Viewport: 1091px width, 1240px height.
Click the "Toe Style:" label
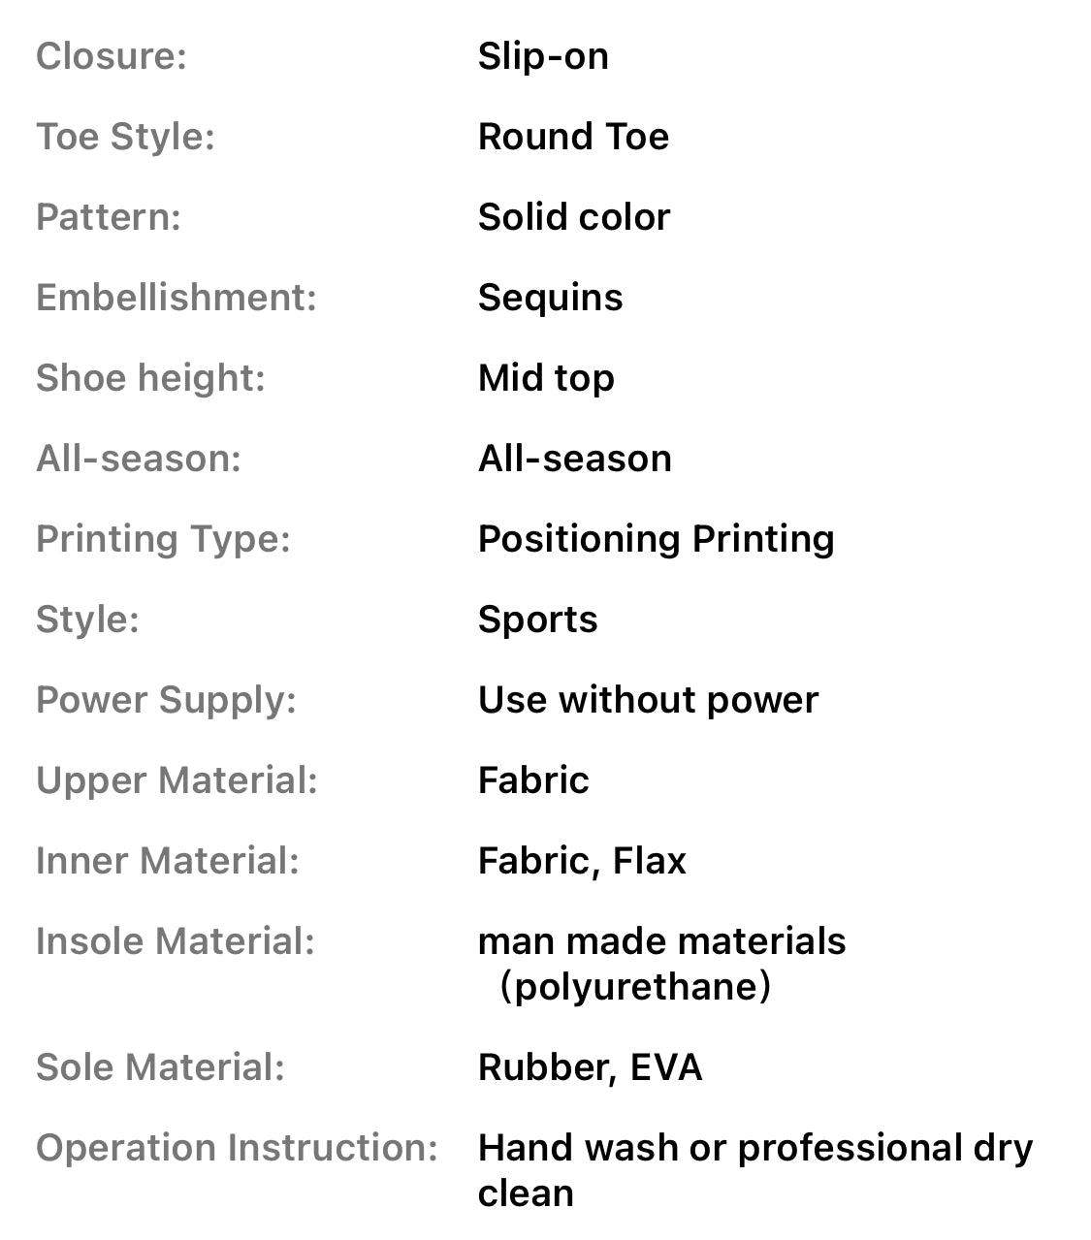coord(125,137)
